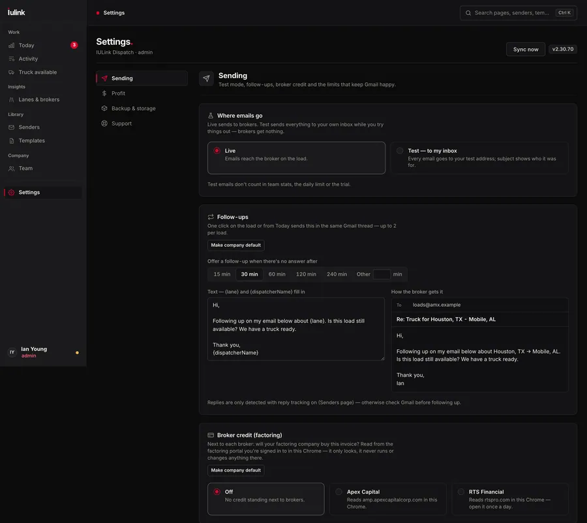Click the Activity list icon
The image size is (587, 523).
click(12, 59)
